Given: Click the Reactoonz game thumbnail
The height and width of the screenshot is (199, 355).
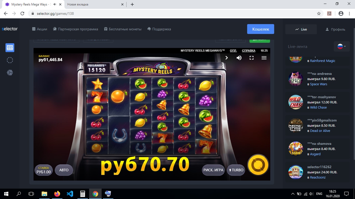Looking at the screenshot, I should tap(296, 172).
